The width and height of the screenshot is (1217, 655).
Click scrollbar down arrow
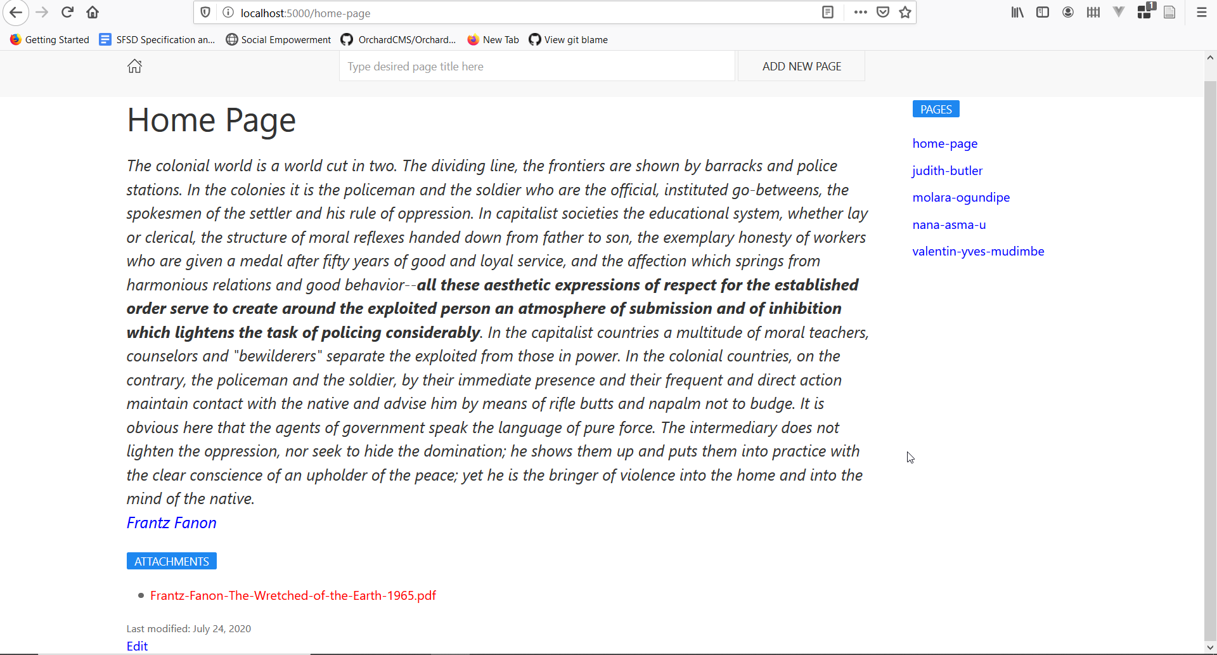coord(1210,647)
